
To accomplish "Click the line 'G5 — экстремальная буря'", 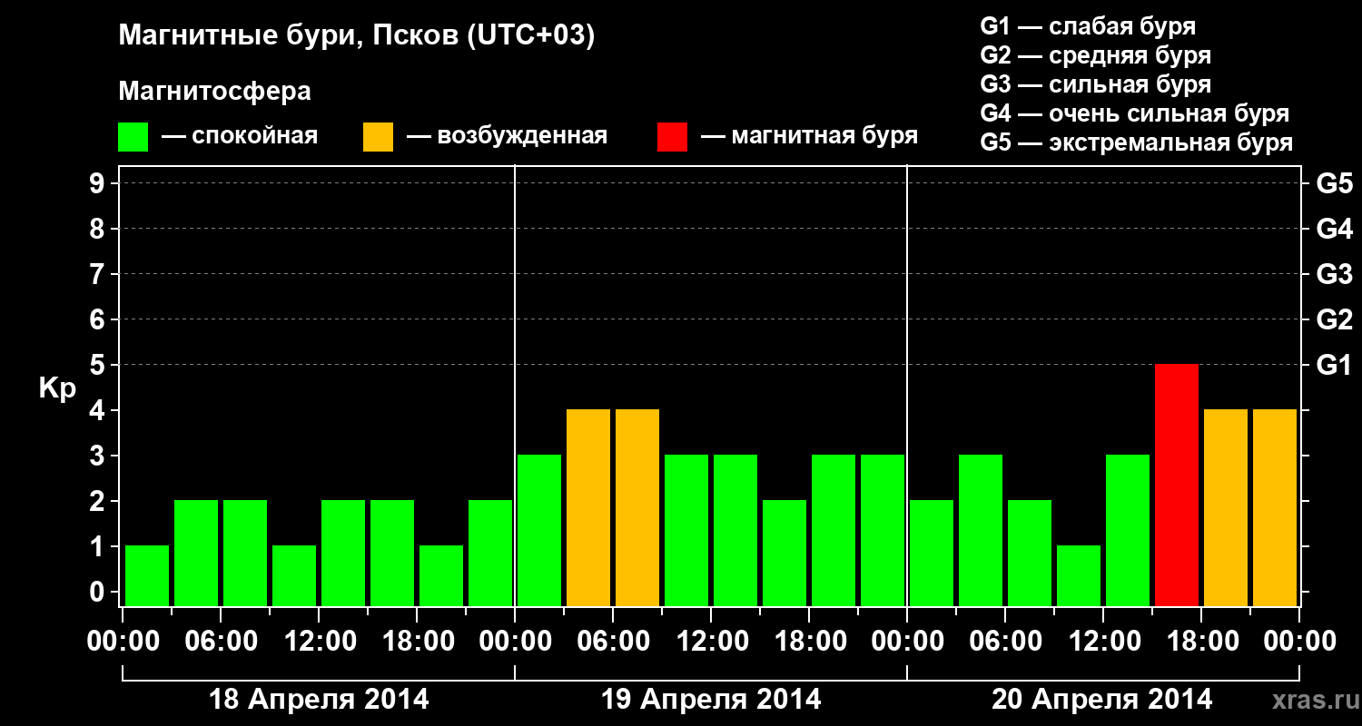I will pos(1136,142).
